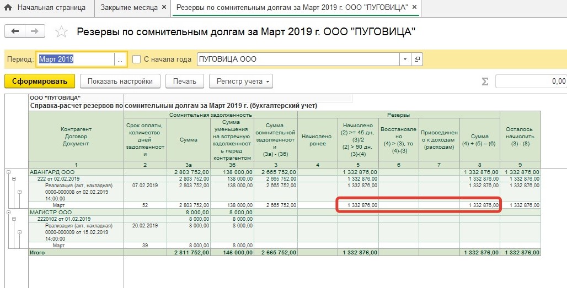Click the sigma sum icon
567x288 pixels.
click(485, 81)
